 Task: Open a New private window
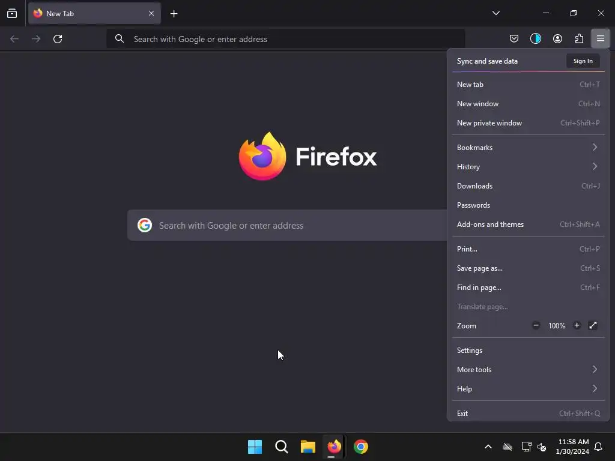pyautogui.click(x=529, y=122)
